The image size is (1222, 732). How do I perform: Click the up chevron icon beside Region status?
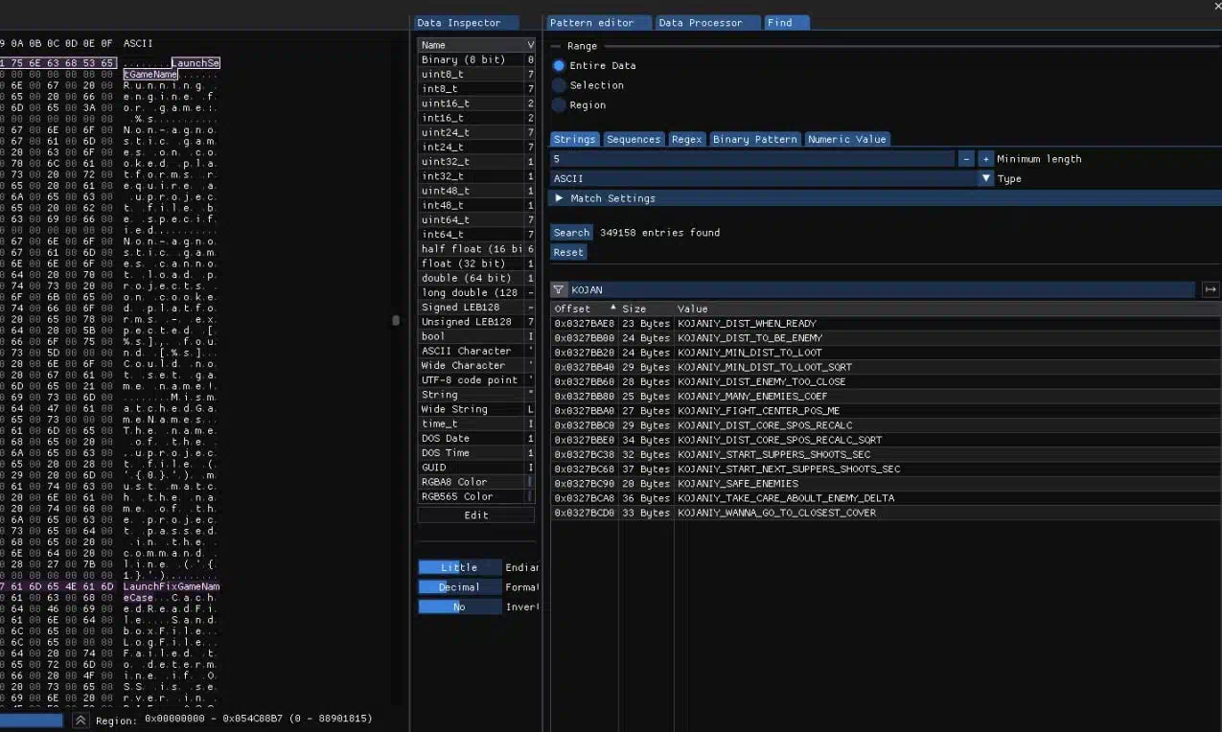tap(81, 720)
